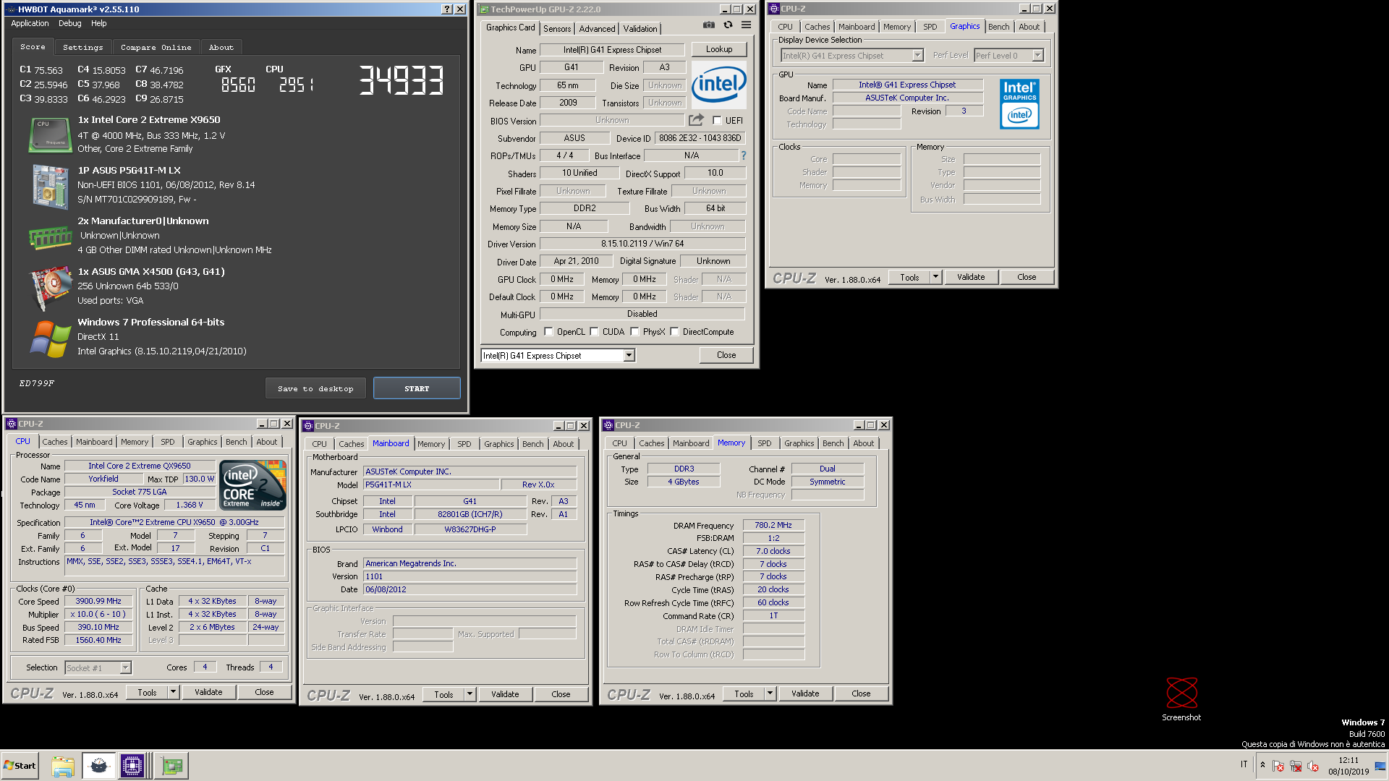Open the Windows Start button

point(20,766)
